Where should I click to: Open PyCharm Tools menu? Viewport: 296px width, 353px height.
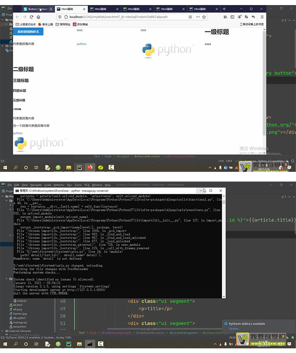point(78,185)
